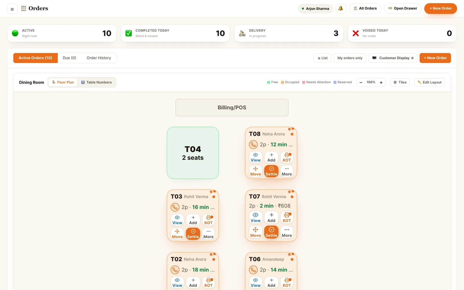The image size is (464, 290).
Task: Increase floor plan zoom level
Action: click(381, 82)
